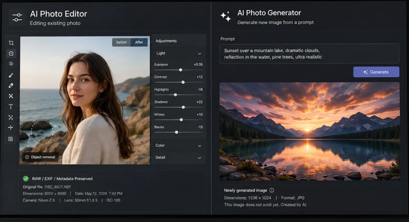409x222 pixels.
Task: Select the crossed tools icon above Text tool
Action: click(11, 96)
